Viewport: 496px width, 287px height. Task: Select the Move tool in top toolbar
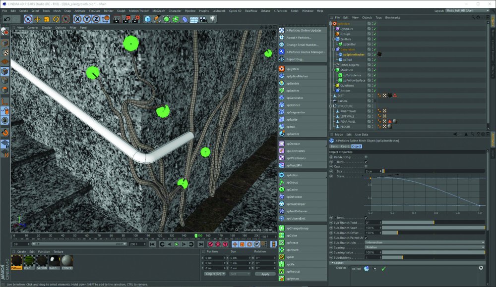37,19
